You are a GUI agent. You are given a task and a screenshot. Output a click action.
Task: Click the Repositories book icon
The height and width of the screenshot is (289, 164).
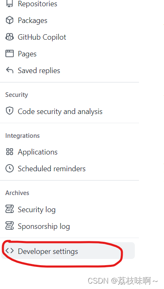(x=10, y=3)
